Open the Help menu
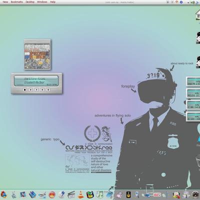Viewport: 200px width, 200px height. 52,2
